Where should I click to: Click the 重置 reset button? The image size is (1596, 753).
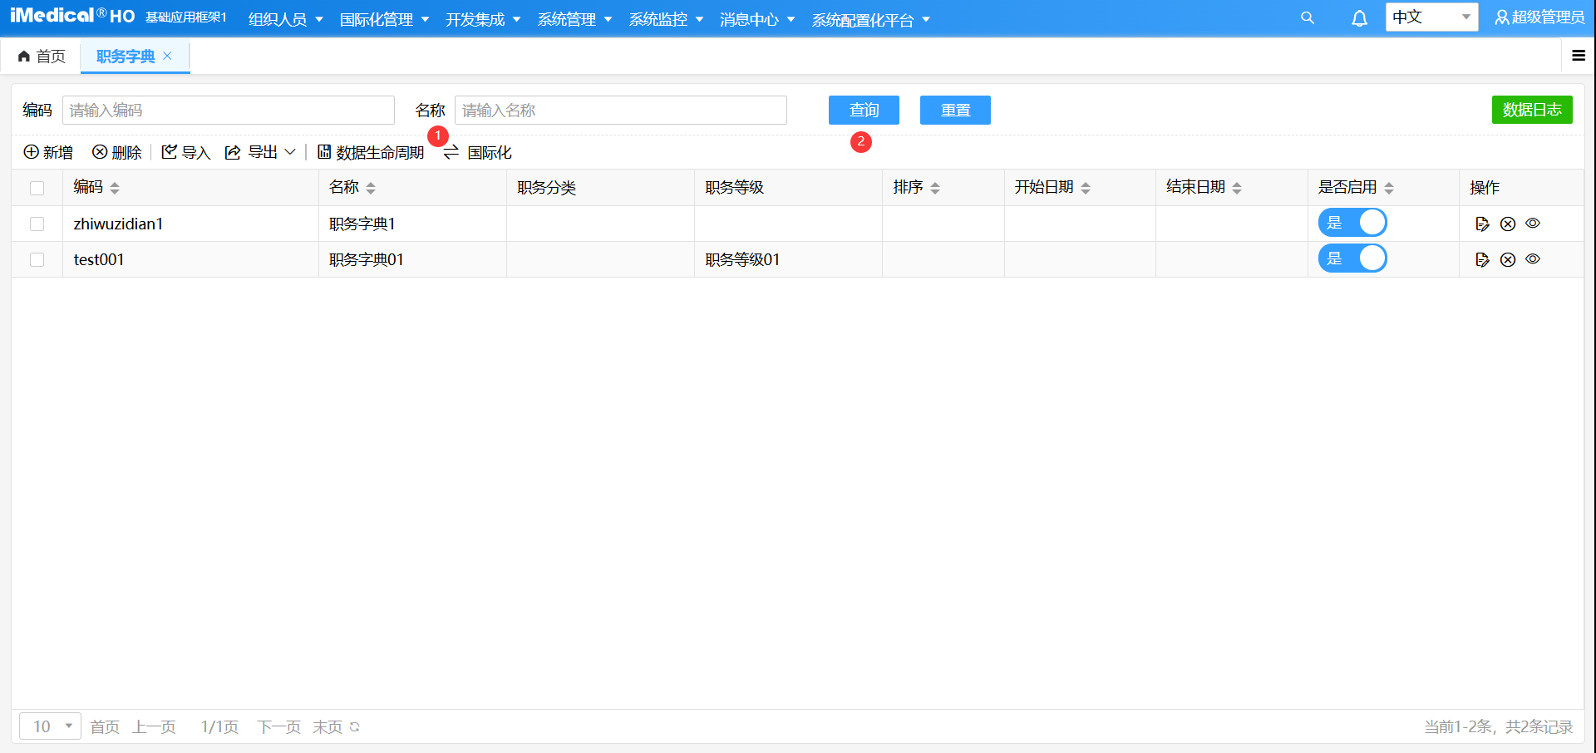tap(955, 110)
